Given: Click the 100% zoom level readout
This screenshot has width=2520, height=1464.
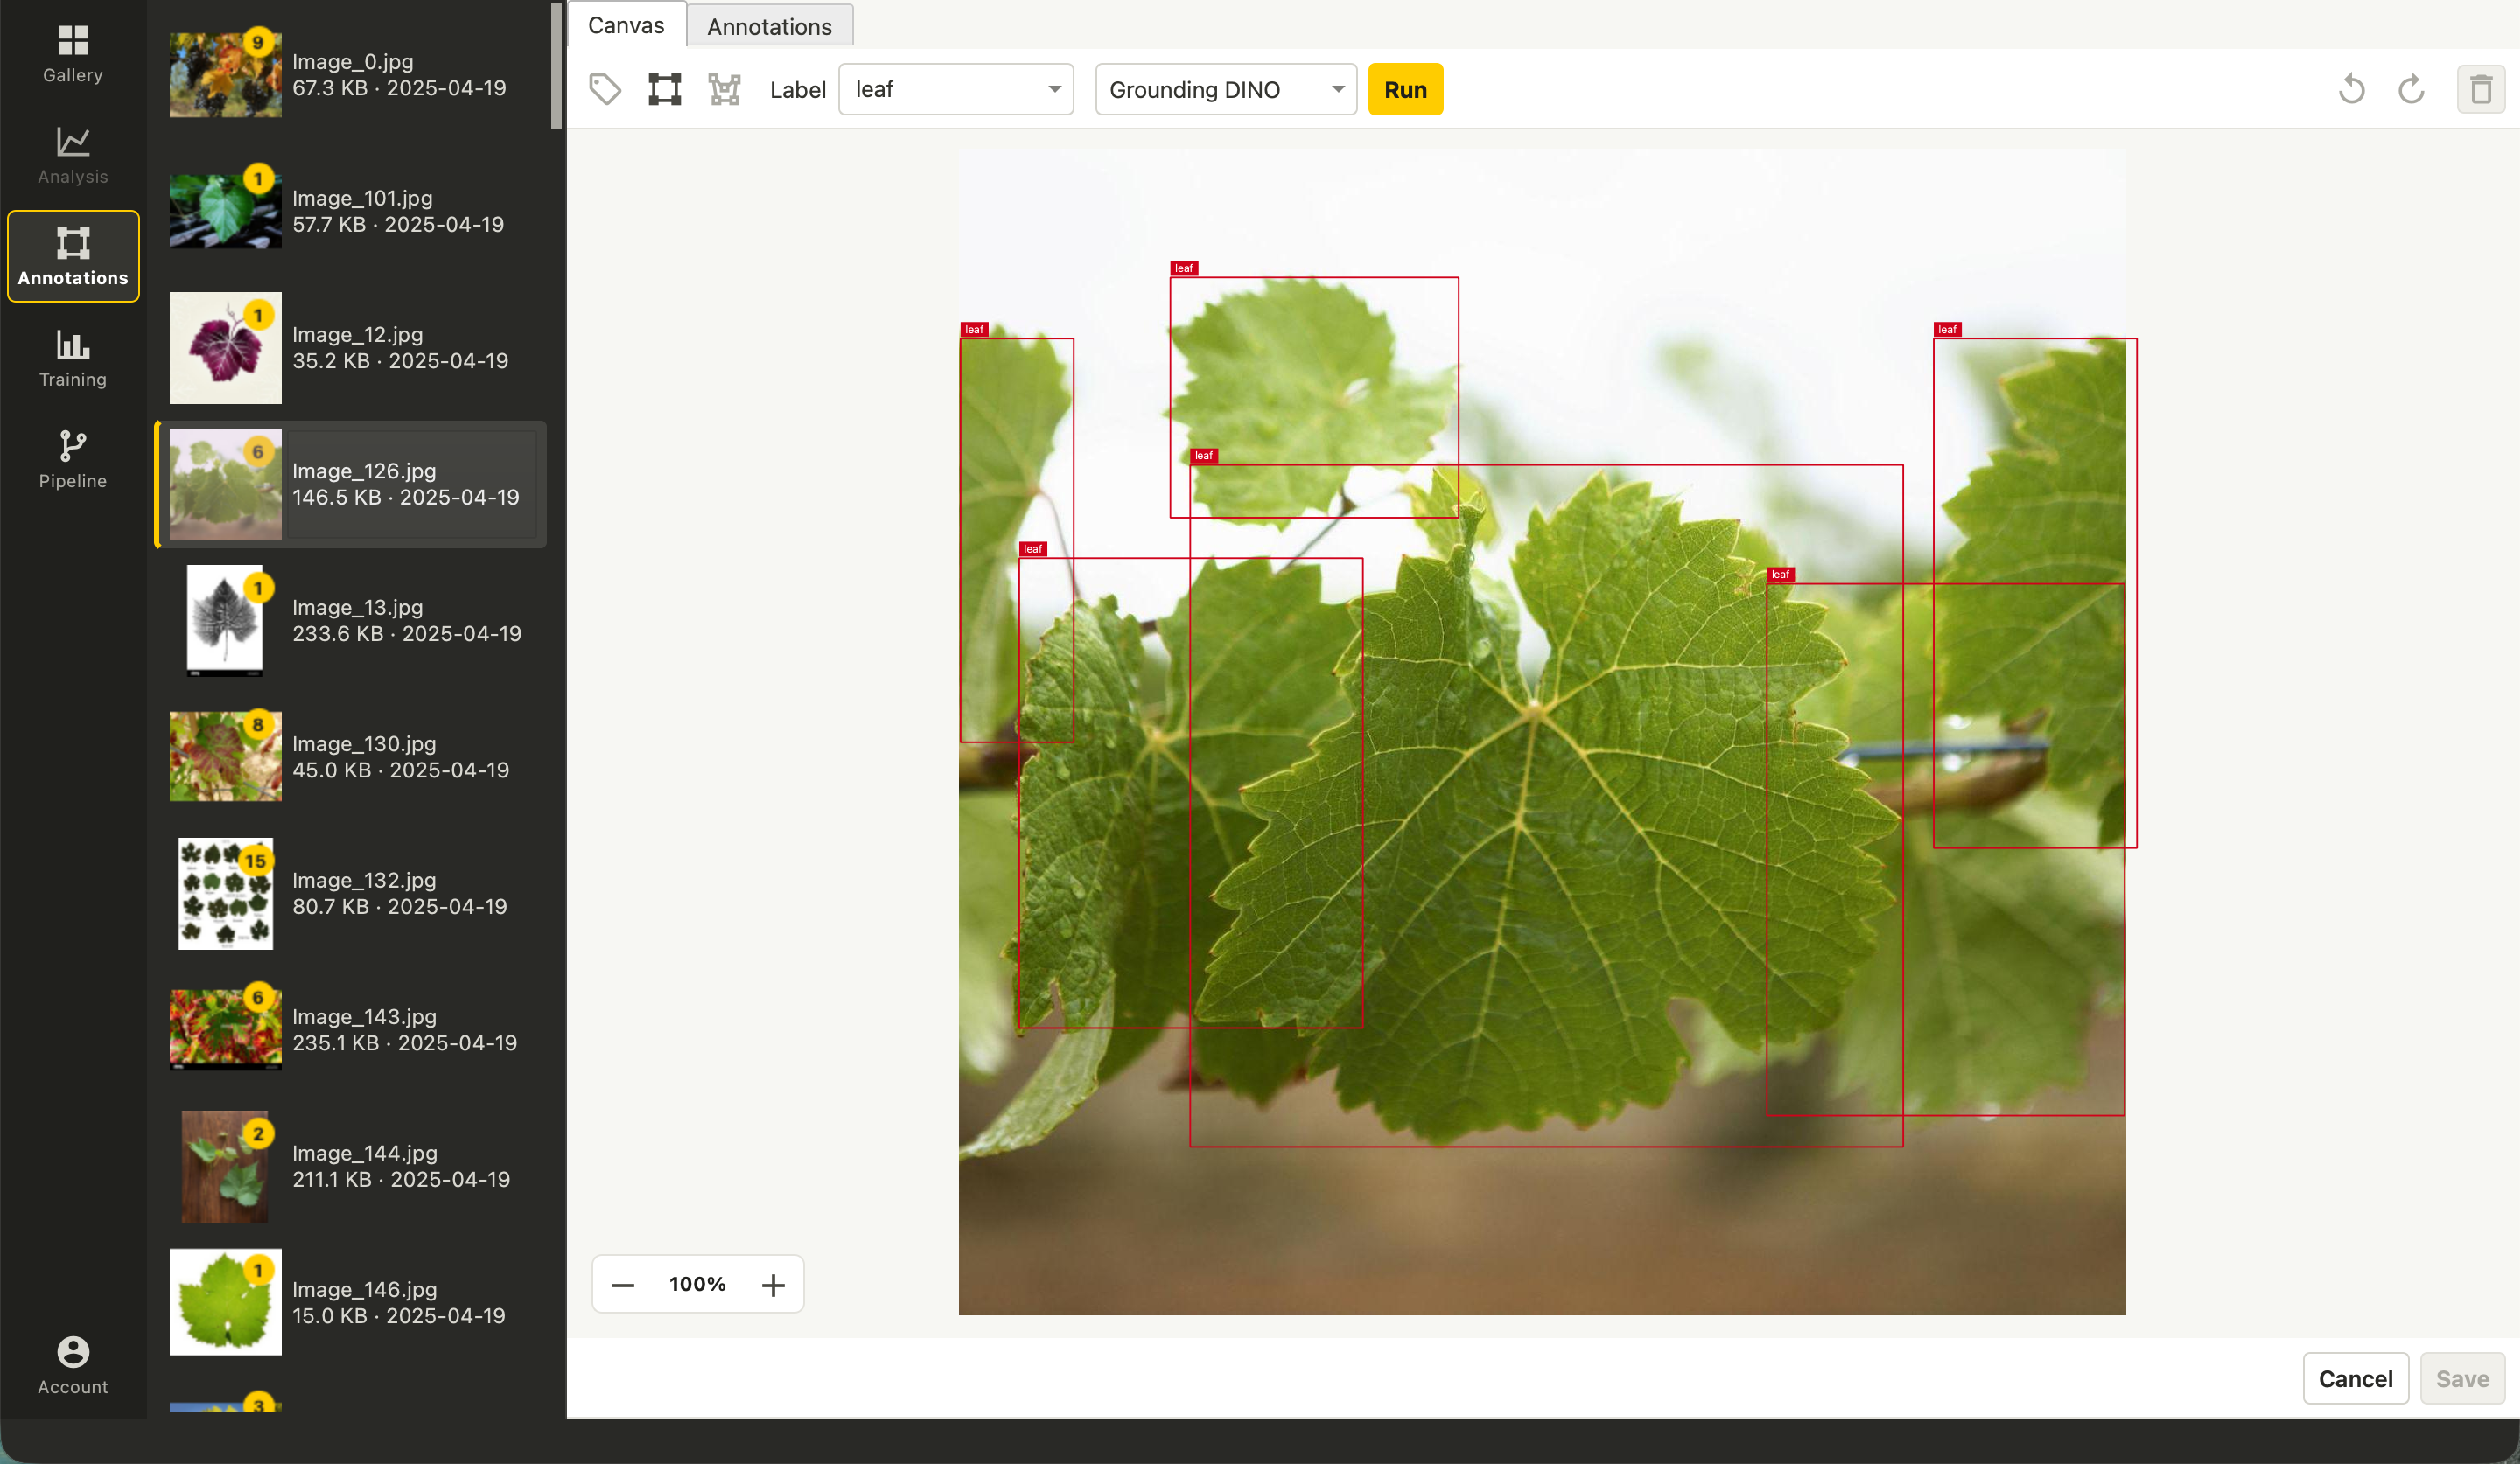Looking at the screenshot, I should pyautogui.click(x=698, y=1284).
